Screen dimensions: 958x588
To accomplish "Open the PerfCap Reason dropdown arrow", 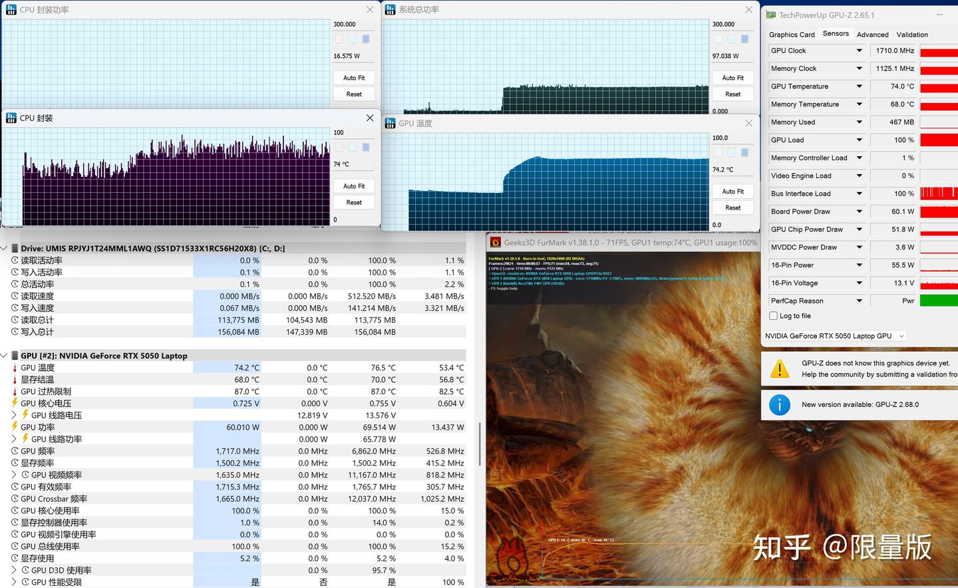I will 859,301.
